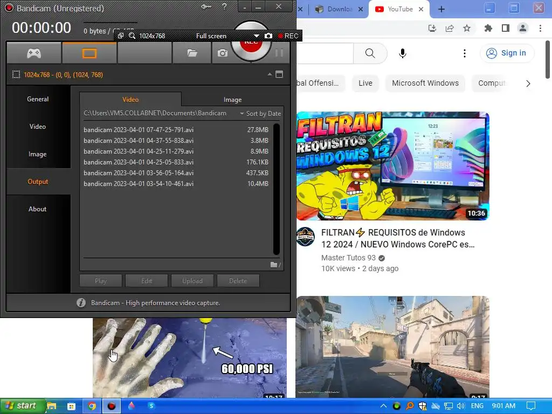Collapse panel with small up triangle
This screenshot has width=552, height=414.
click(270, 74)
